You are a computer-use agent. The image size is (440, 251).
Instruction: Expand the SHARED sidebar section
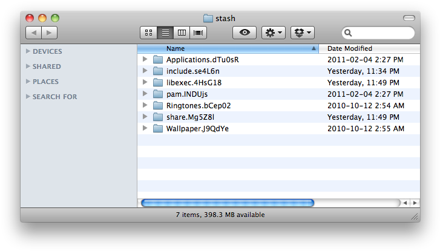pos(28,66)
